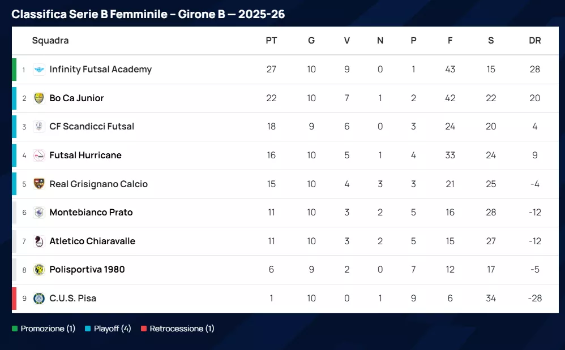Screen dimensions: 565x350
Task: Open the Bo Ca Junior team link
Action: [76, 98]
